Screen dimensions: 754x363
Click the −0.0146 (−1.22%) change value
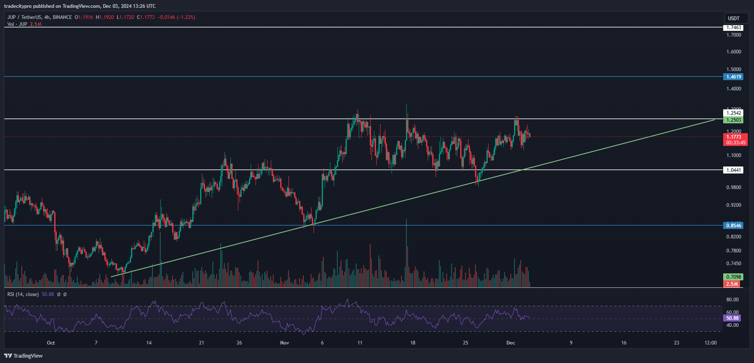tap(177, 17)
